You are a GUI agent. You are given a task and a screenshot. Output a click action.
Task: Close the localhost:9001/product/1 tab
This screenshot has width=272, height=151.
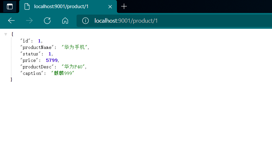110,7
